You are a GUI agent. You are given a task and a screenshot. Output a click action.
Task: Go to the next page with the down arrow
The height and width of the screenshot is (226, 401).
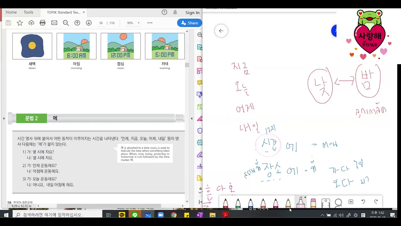[89, 23]
